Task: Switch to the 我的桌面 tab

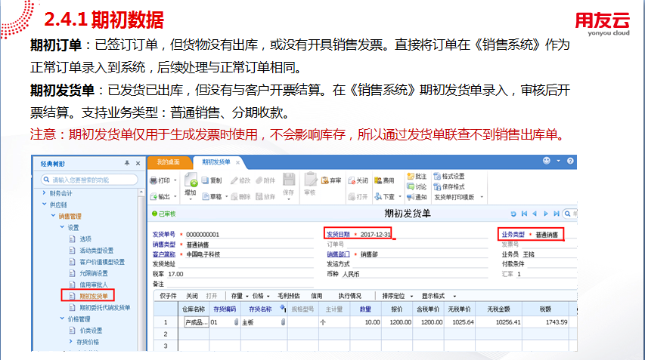Action: click(168, 162)
